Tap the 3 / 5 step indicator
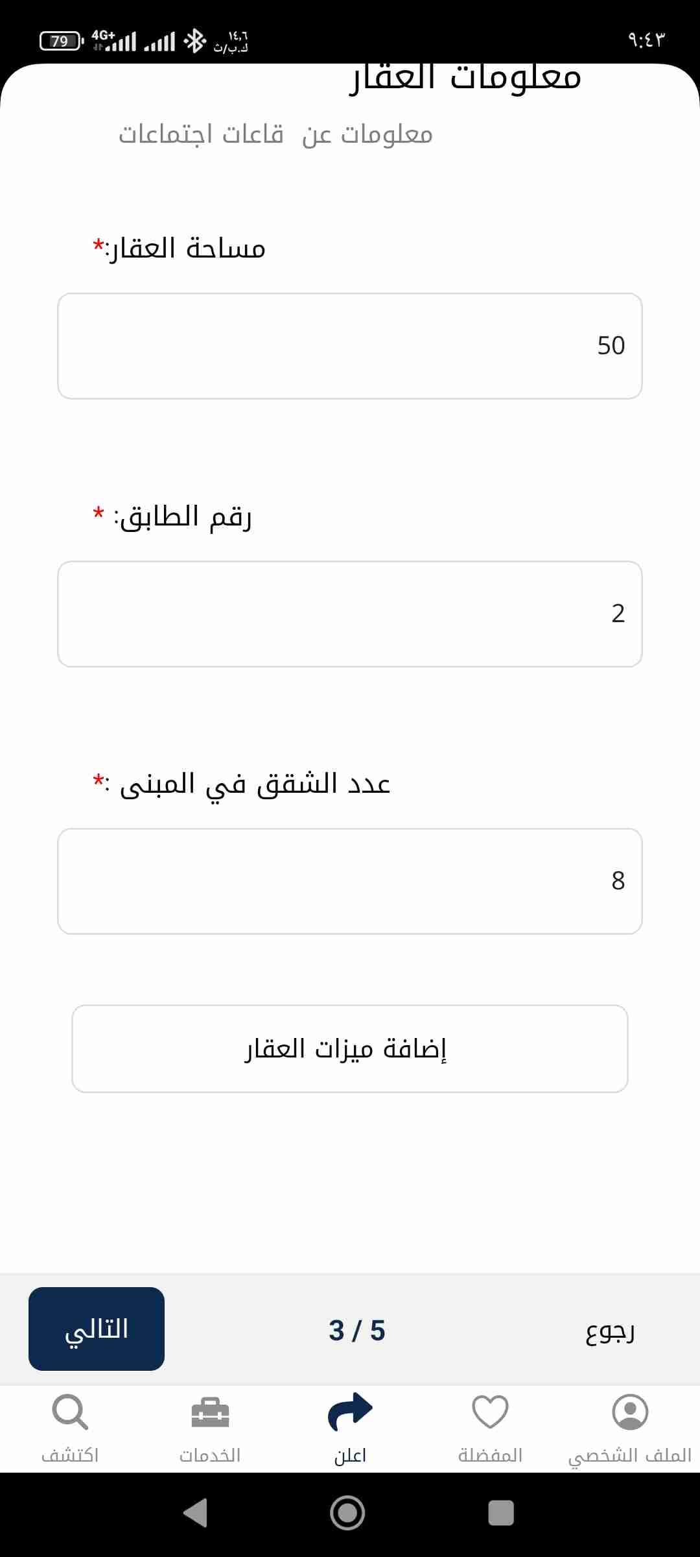The height and width of the screenshot is (1557, 700). click(356, 1330)
